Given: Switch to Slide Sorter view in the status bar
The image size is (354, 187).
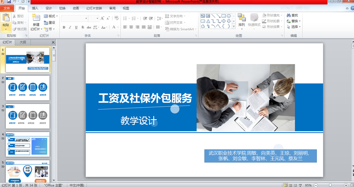Looking at the screenshot, I should pyautogui.click(x=291, y=185).
